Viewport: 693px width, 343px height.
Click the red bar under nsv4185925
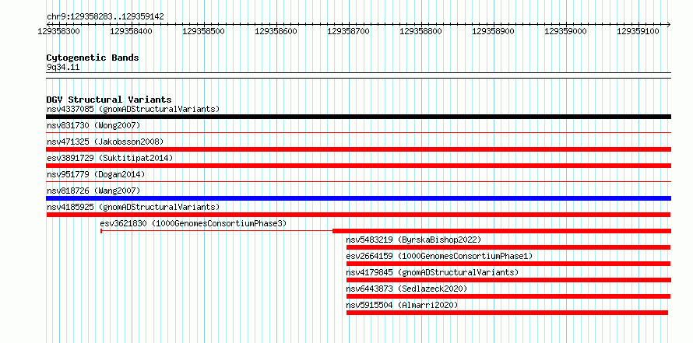tap(358, 215)
